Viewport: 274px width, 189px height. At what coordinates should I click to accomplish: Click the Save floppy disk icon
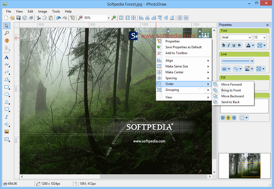18,18
